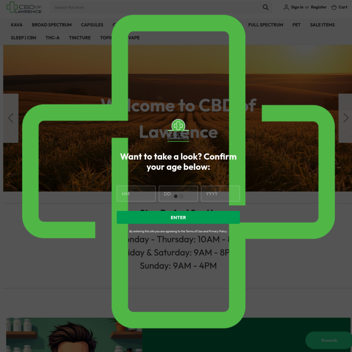The image size is (352, 352).
Task: Click the search magnifier icon
Action: pyautogui.click(x=265, y=7)
